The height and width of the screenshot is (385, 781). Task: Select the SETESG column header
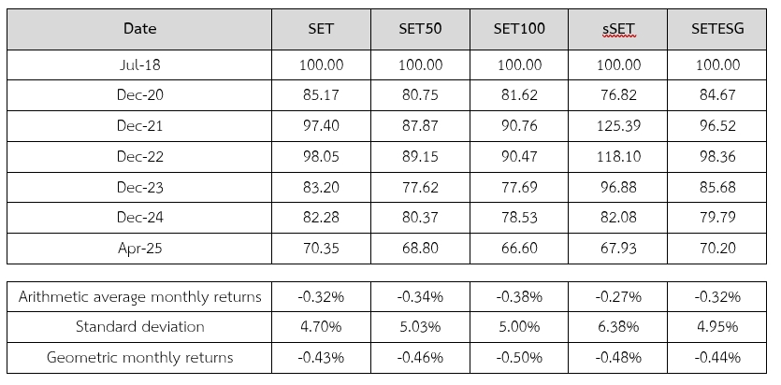tap(717, 29)
